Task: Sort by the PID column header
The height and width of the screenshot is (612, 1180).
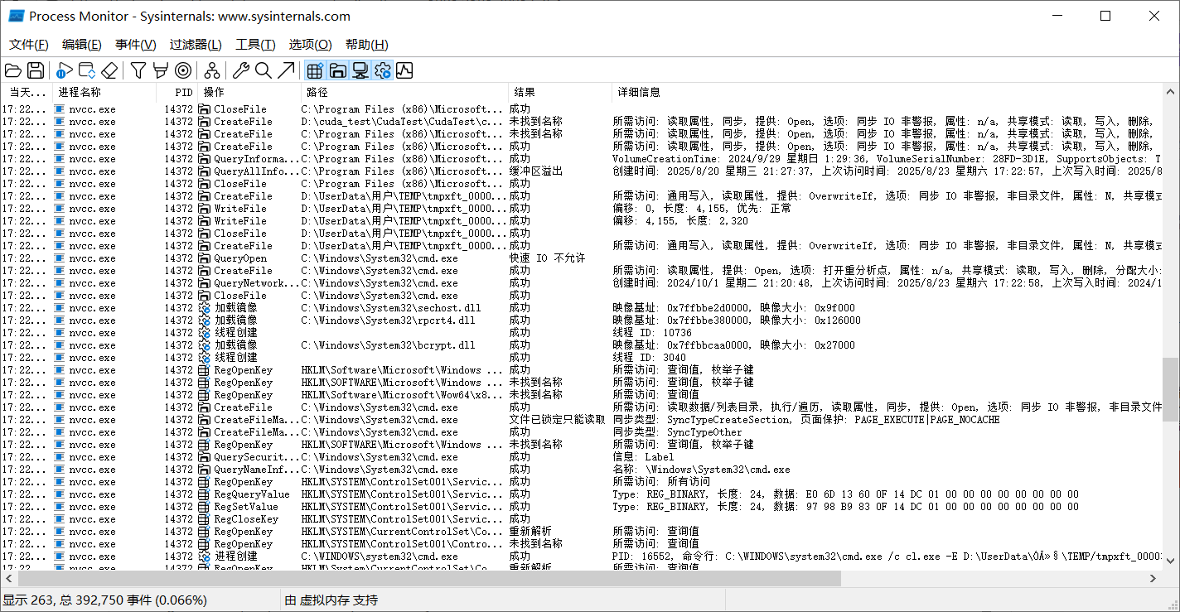Action: [177, 92]
